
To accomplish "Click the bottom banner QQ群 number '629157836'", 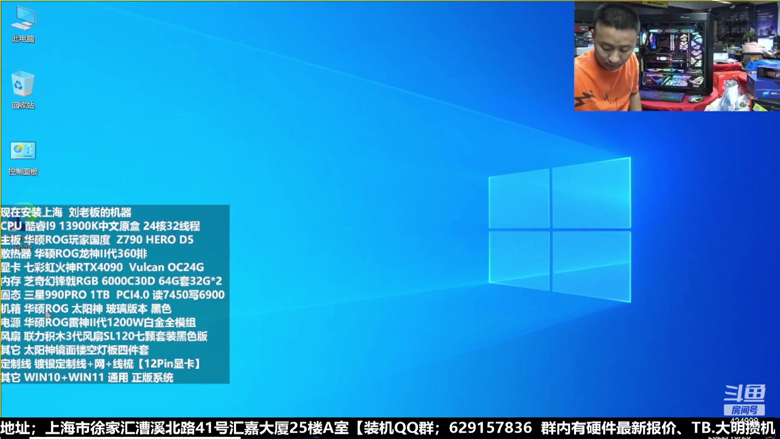I will pos(490,428).
